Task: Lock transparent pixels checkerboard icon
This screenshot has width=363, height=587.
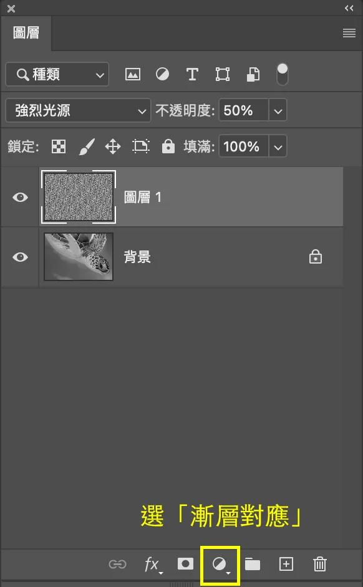Action: pos(59,146)
